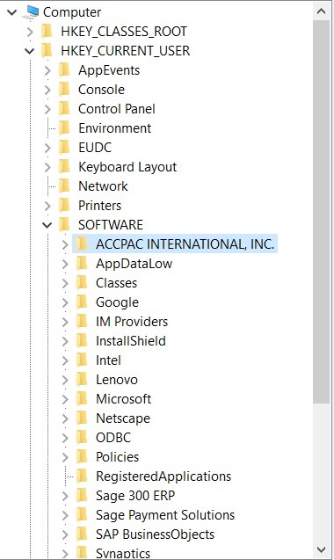
Task: Click the Policies folder icon
Action: pos(82,457)
